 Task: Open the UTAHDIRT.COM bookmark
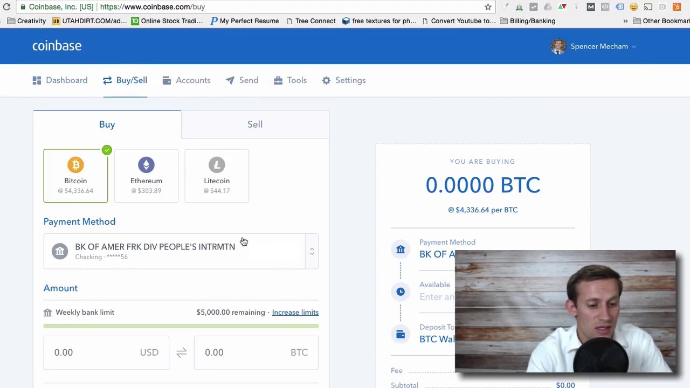click(89, 21)
